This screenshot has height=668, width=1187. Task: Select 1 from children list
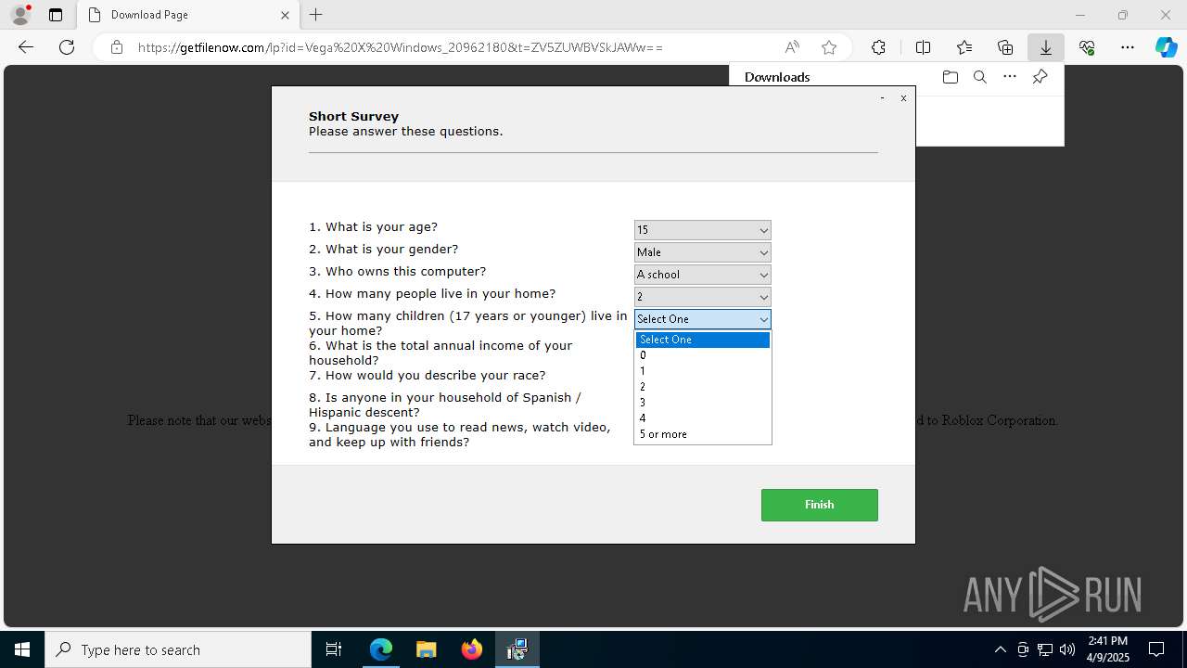point(703,371)
